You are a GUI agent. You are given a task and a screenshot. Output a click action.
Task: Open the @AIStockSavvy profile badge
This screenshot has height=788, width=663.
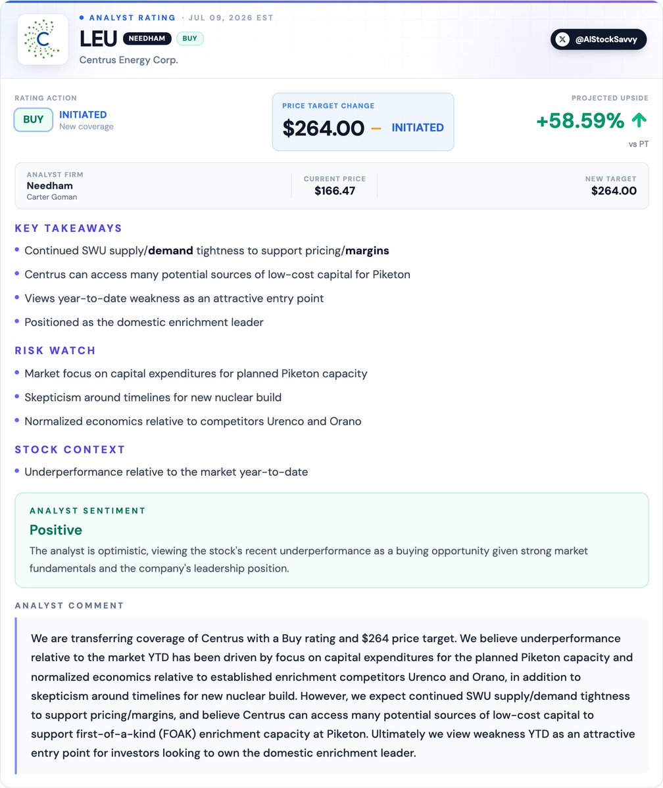click(598, 39)
